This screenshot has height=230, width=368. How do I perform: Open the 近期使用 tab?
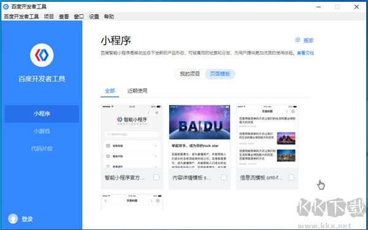[137, 91]
